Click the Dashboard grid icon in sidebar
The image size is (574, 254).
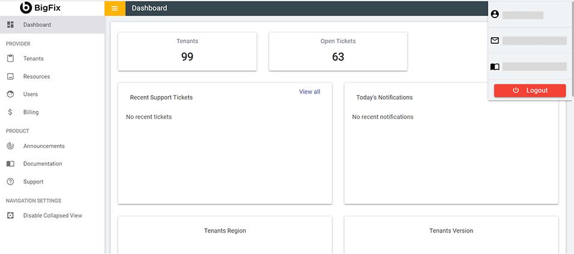click(10, 25)
